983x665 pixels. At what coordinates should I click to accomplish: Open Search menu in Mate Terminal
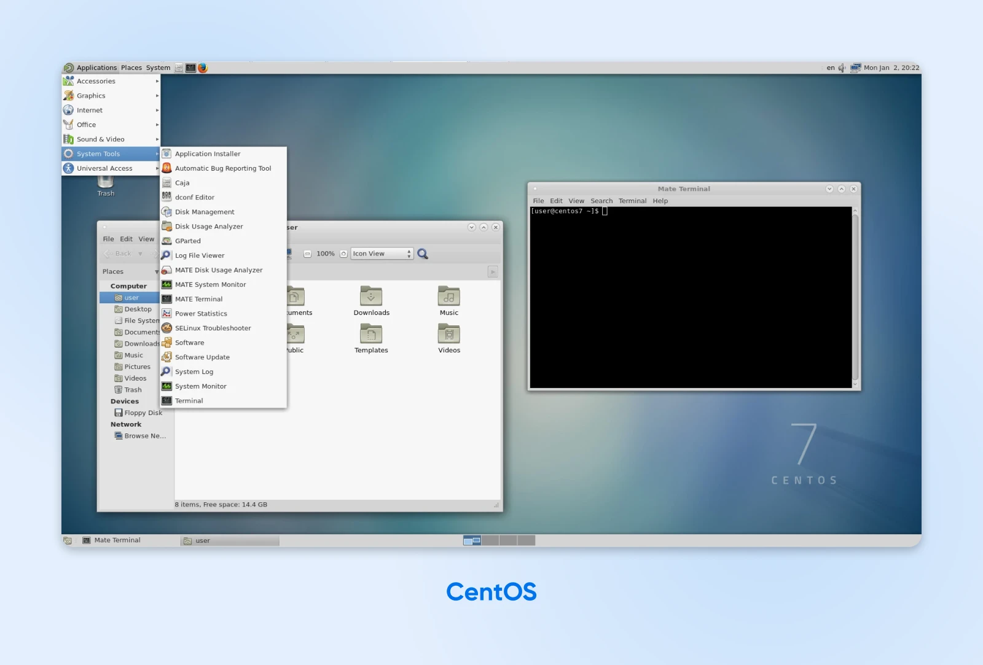tap(601, 201)
